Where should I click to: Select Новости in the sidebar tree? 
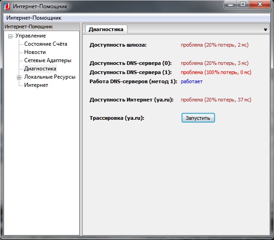point(35,52)
